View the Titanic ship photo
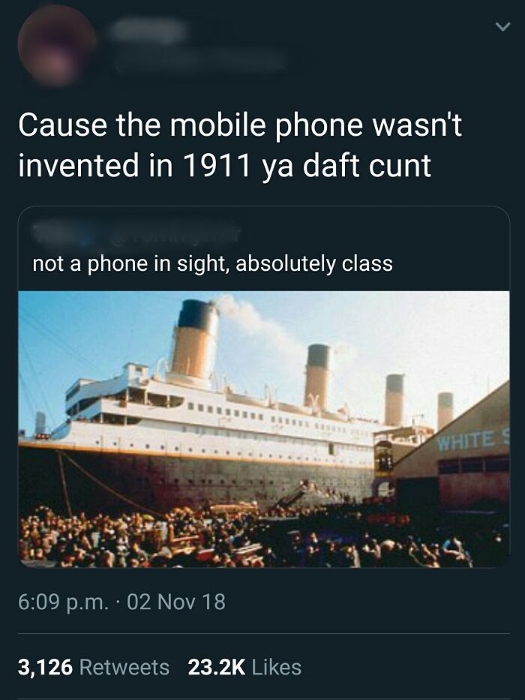The image size is (525, 700). pyautogui.click(x=264, y=429)
